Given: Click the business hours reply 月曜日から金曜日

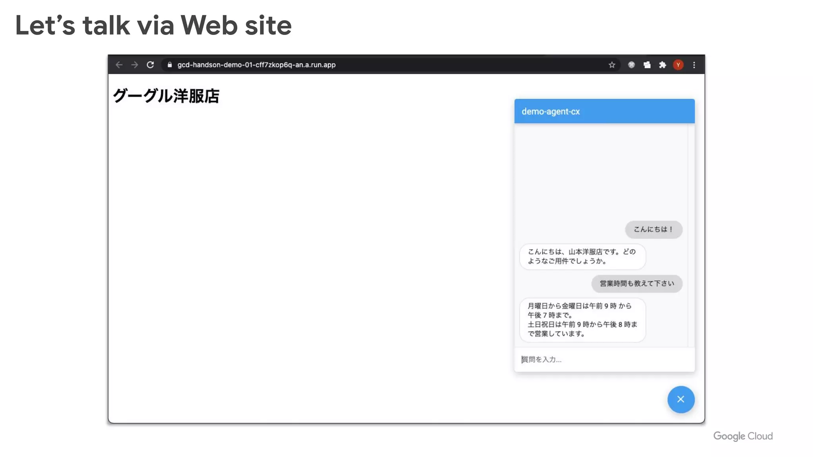Looking at the screenshot, I should (582, 320).
